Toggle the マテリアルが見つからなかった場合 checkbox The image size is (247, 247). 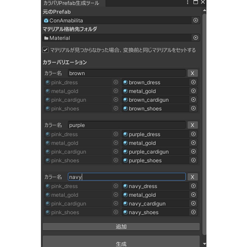coord(45,50)
